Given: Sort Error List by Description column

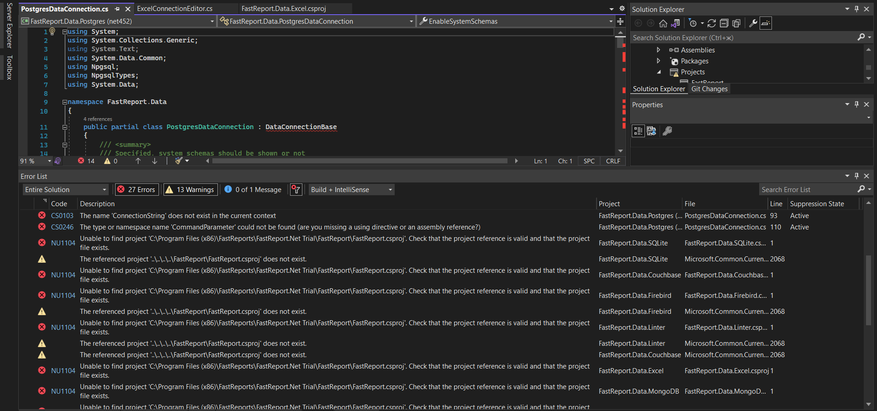Looking at the screenshot, I should coord(97,204).
